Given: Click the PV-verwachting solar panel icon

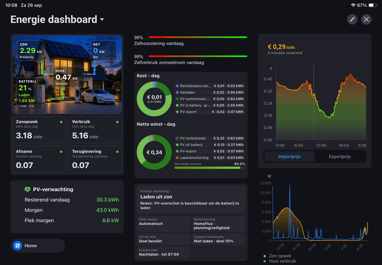Looking at the screenshot, I should tap(28, 189).
